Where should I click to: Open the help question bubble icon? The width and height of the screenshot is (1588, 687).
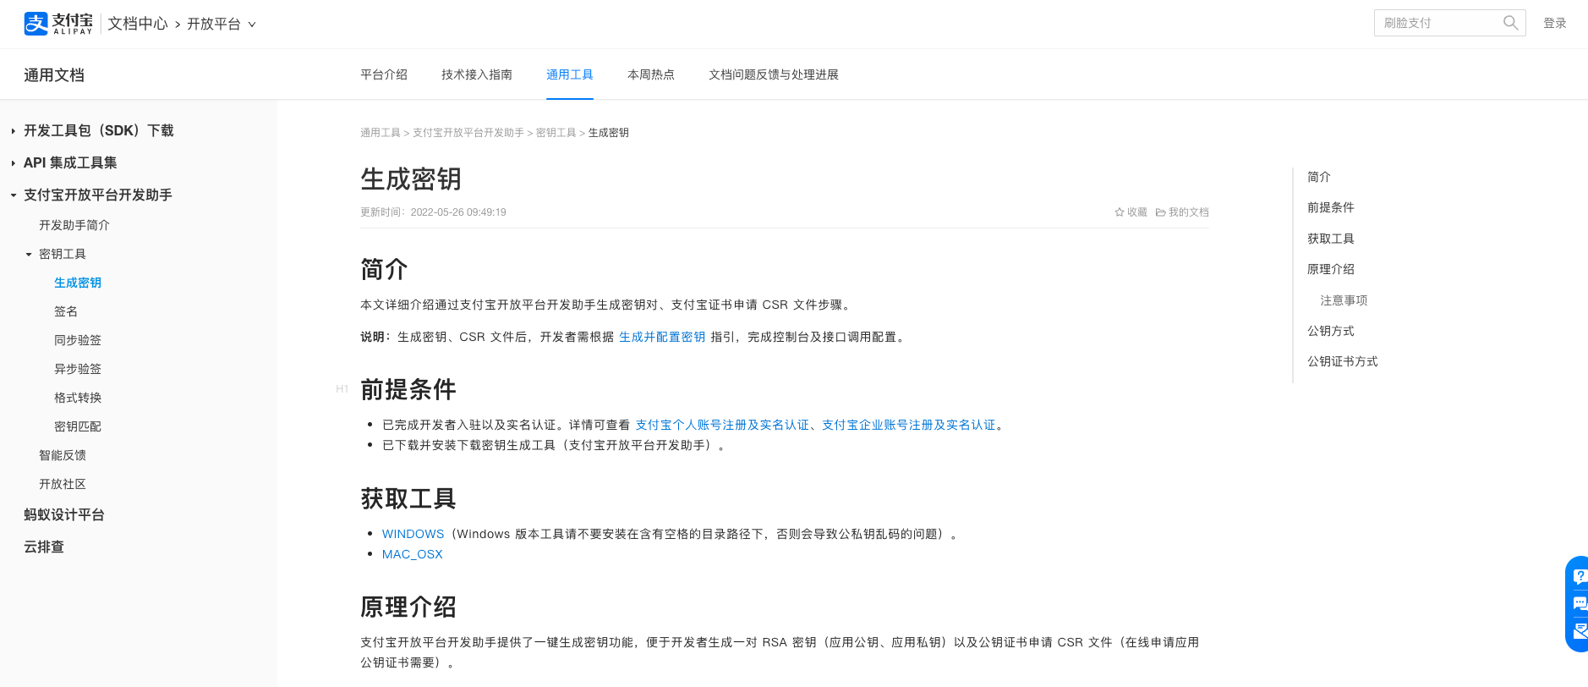(x=1579, y=577)
